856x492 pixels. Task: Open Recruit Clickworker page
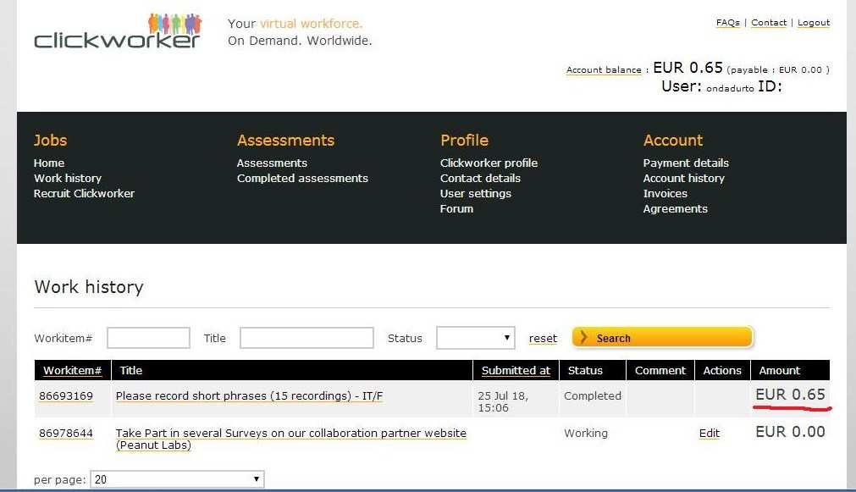[x=84, y=193]
